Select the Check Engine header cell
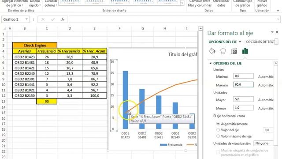 coord(35,45)
